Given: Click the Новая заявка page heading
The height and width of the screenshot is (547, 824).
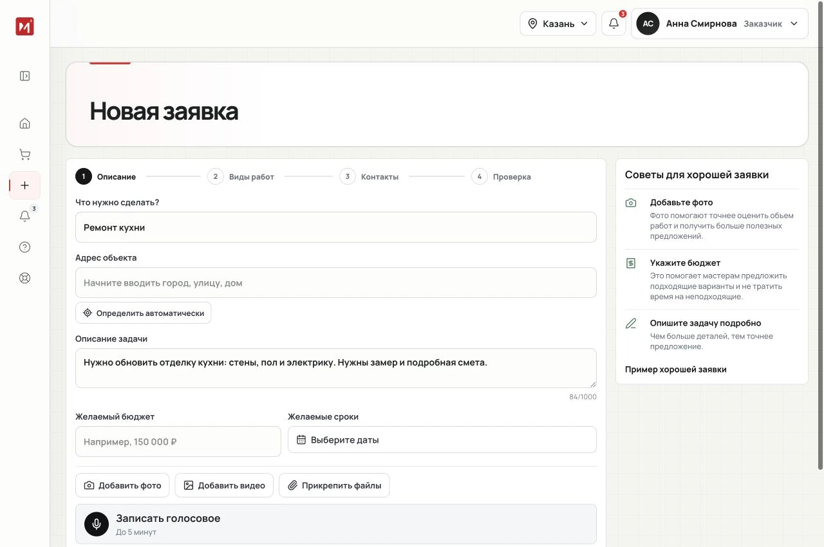Looking at the screenshot, I should [x=164, y=111].
